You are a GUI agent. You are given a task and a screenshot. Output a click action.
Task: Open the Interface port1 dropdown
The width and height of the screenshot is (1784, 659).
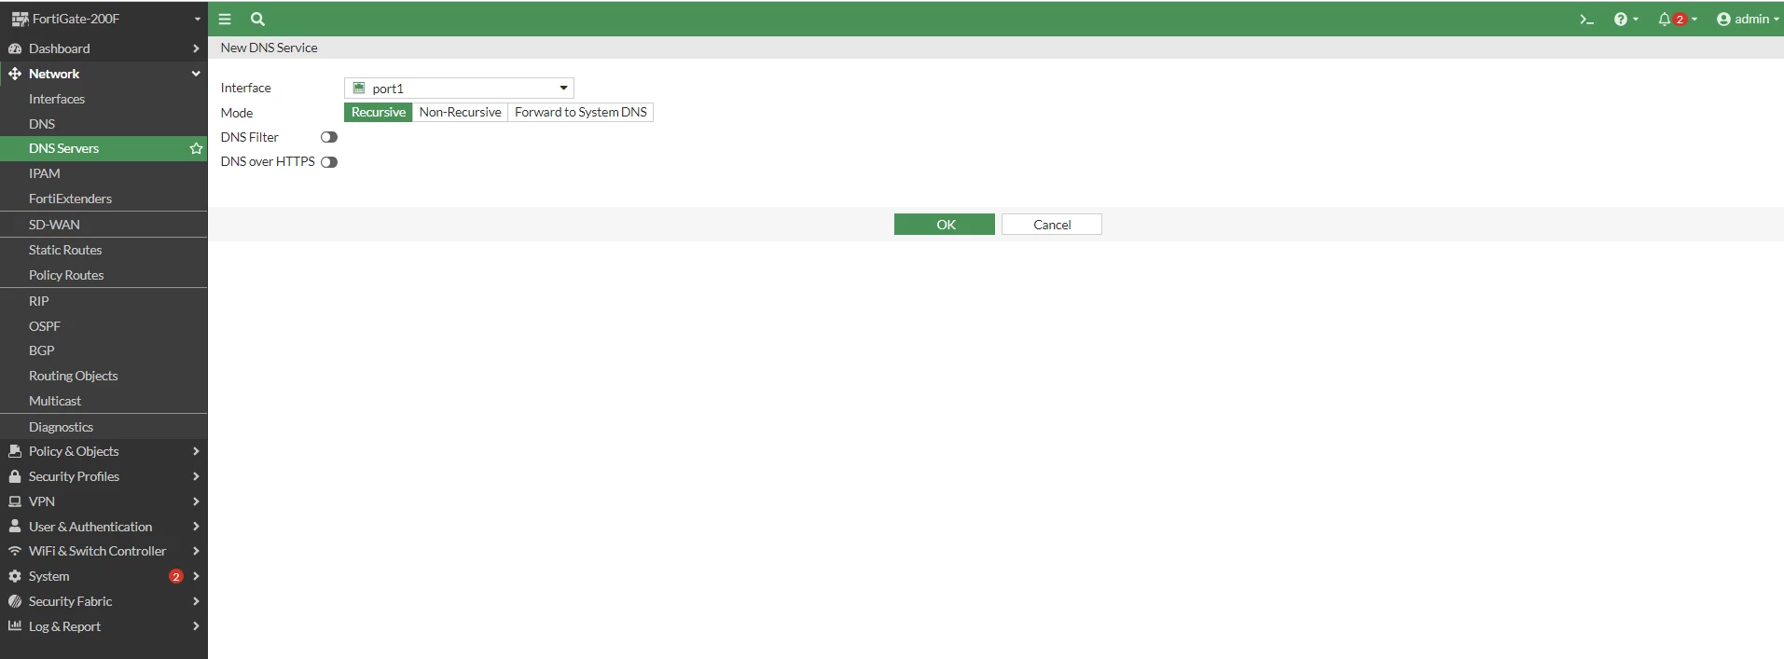point(459,88)
